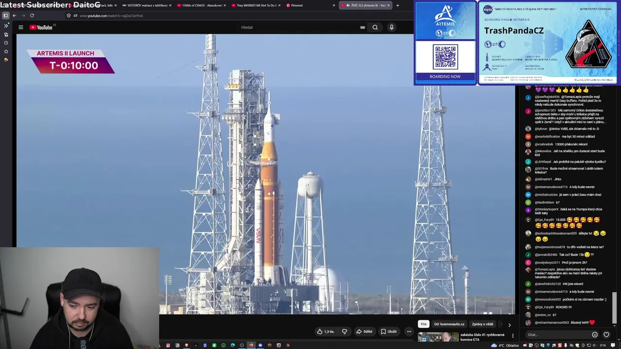Click the @miriamhamarova4363 šťastný let message

566,323
